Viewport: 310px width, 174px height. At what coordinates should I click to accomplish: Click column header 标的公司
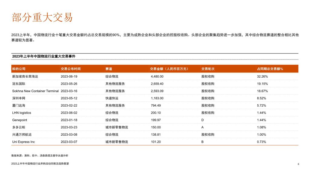point(19,69)
